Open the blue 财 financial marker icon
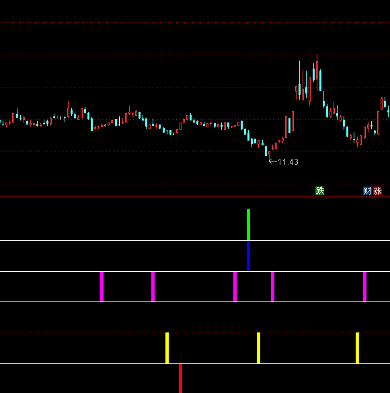 pos(367,191)
